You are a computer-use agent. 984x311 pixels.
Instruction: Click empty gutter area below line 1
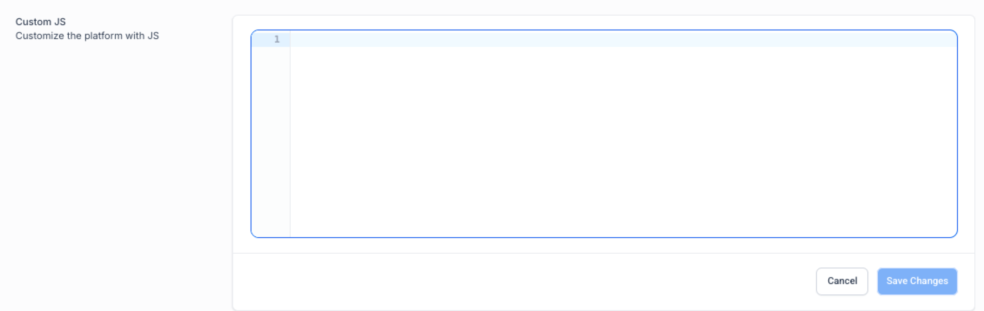pos(271,130)
